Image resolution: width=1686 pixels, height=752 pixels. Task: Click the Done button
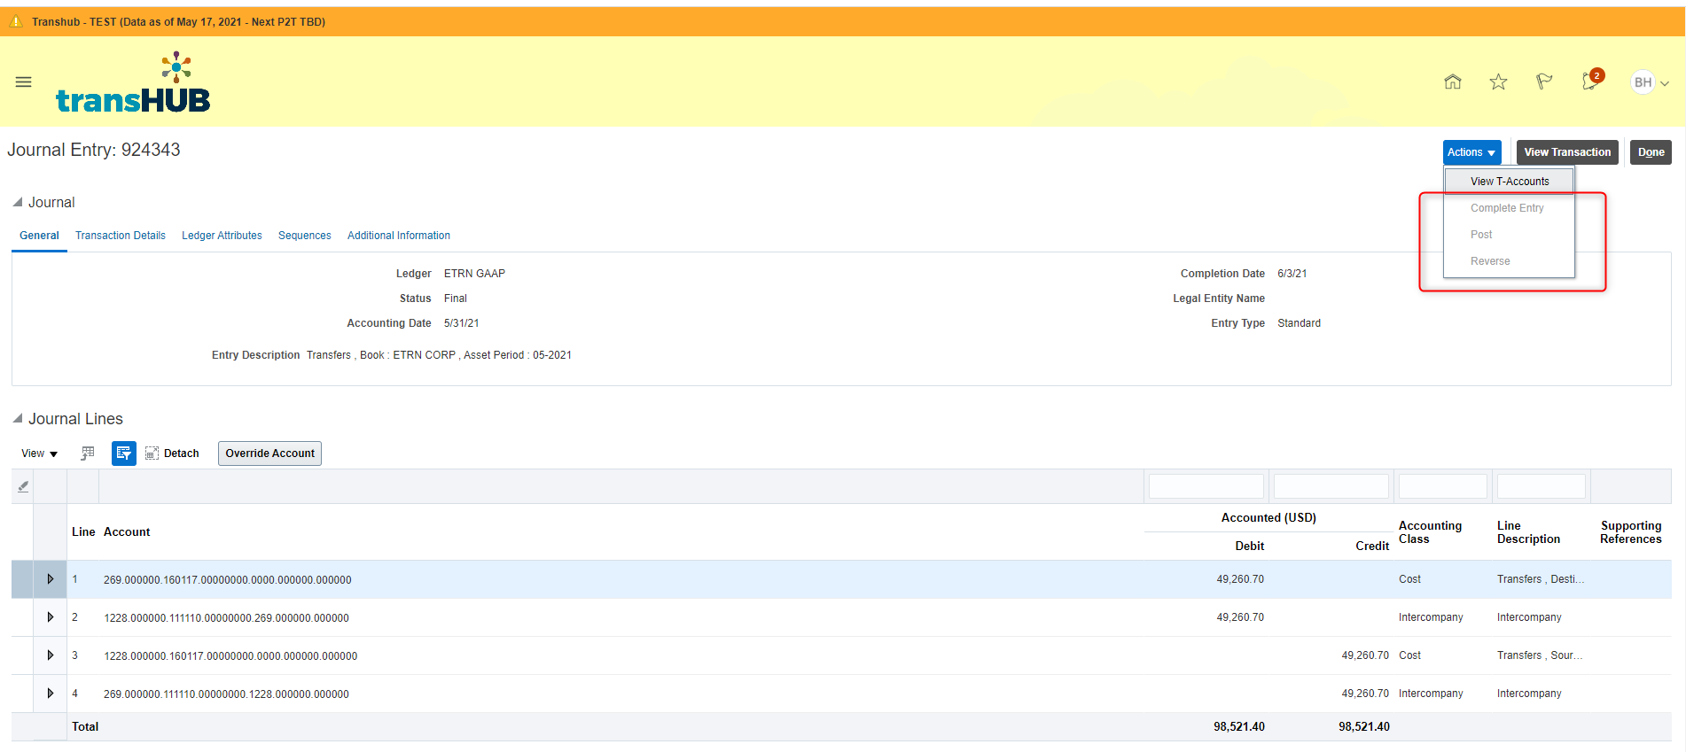click(x=1651, y=152)
